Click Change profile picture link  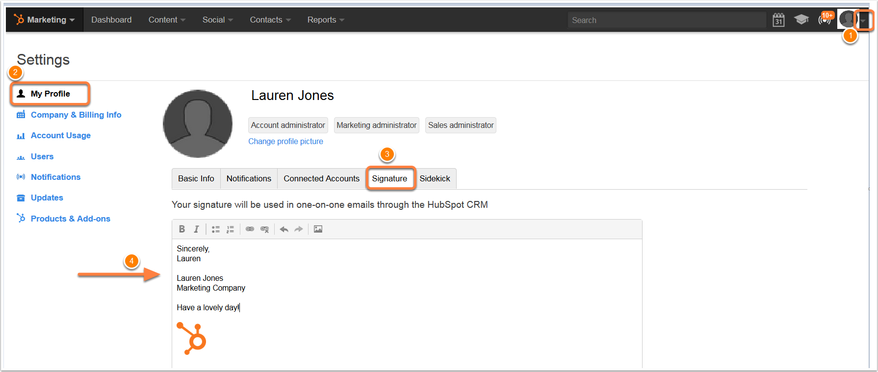[285, 141]
